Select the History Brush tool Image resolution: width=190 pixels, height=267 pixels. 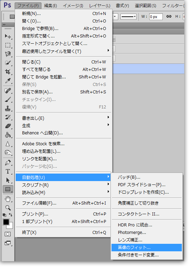click(x=8, y=117)
